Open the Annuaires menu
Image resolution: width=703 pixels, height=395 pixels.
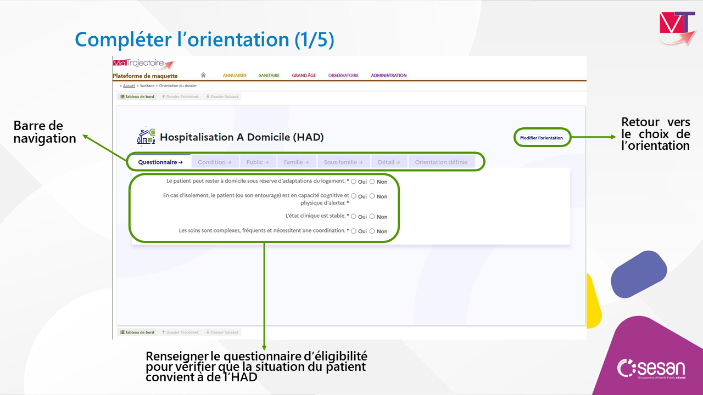235,76
